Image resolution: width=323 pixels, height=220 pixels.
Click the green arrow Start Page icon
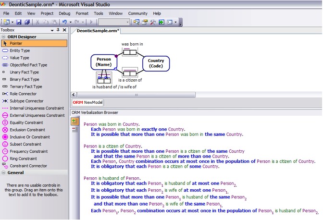[161, 22]
